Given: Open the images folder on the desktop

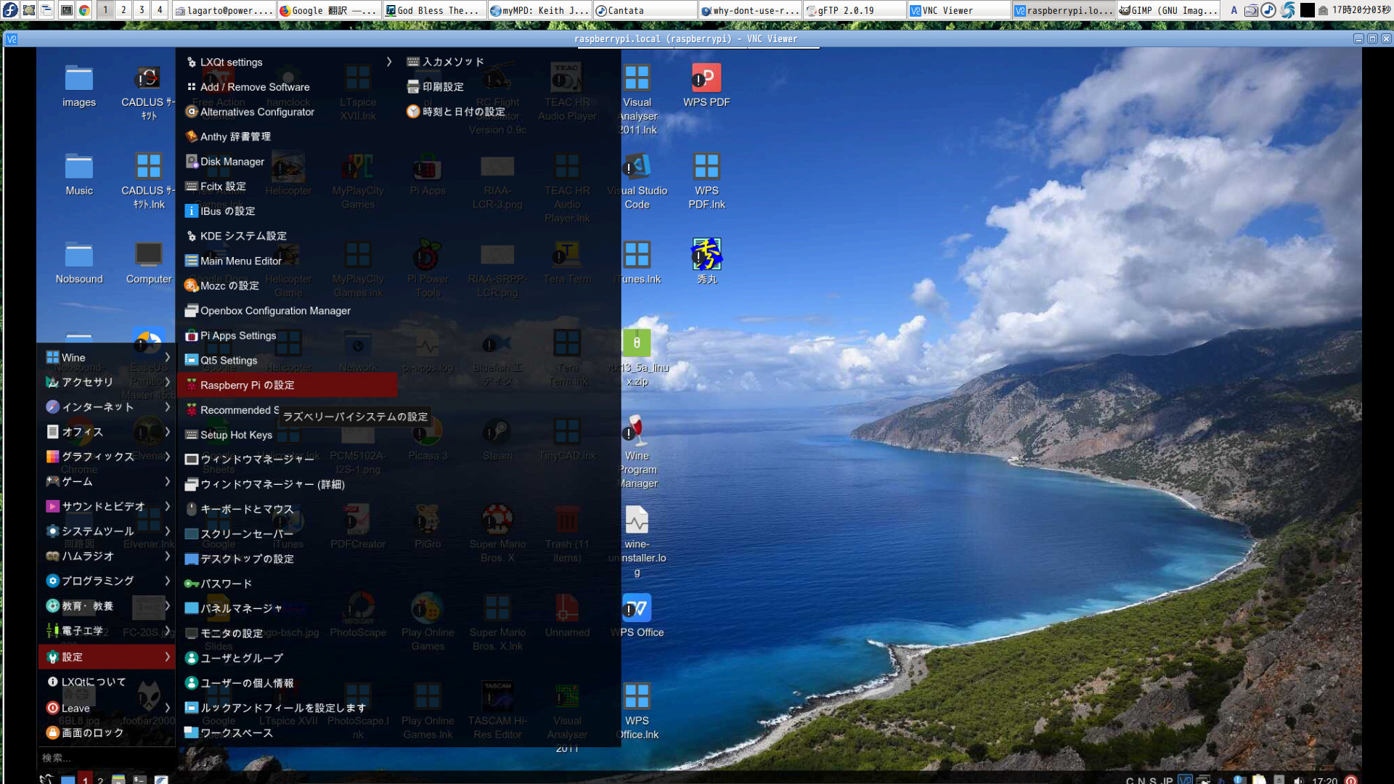Looking at the screenshot, I should (79, 78).
